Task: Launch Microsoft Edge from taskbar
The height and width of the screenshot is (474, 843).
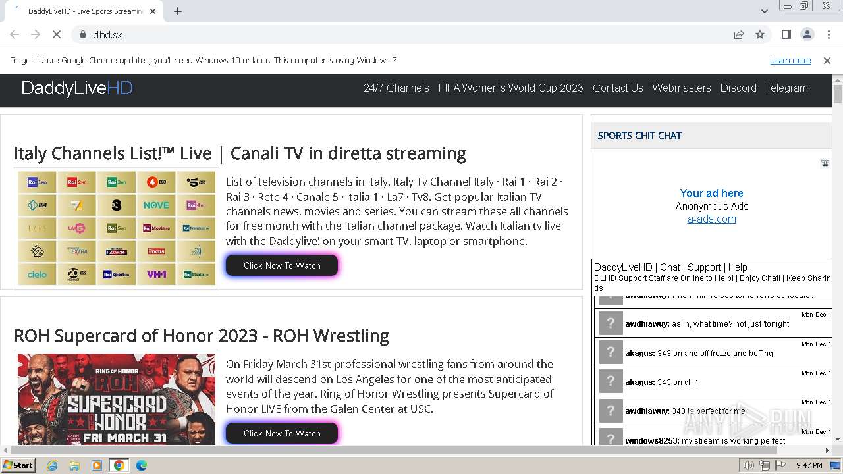Action: point(141,465)
